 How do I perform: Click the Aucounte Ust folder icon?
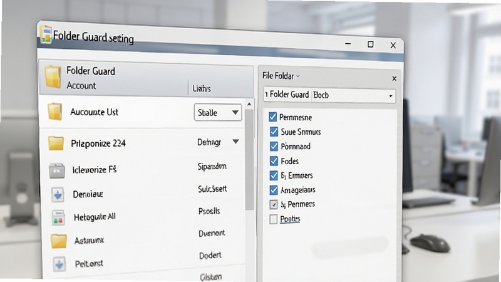(55, 112)
